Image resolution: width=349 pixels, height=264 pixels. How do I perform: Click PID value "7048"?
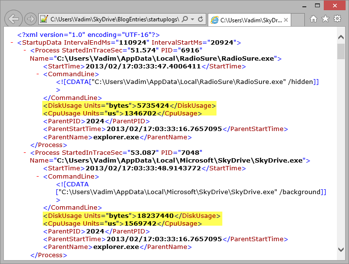[190, 153]
